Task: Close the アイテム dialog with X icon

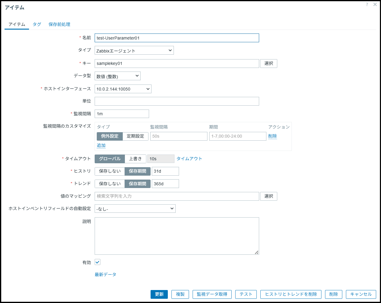Action: coord(375,5)
